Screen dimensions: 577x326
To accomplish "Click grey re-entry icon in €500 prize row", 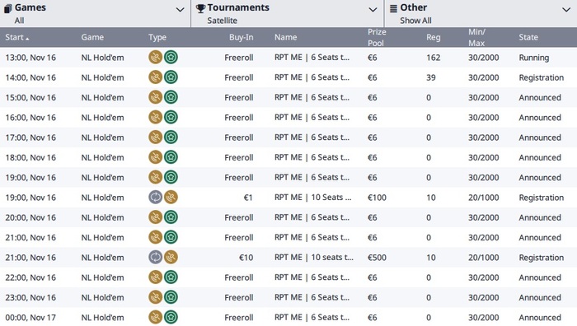I will pos(155,258).
